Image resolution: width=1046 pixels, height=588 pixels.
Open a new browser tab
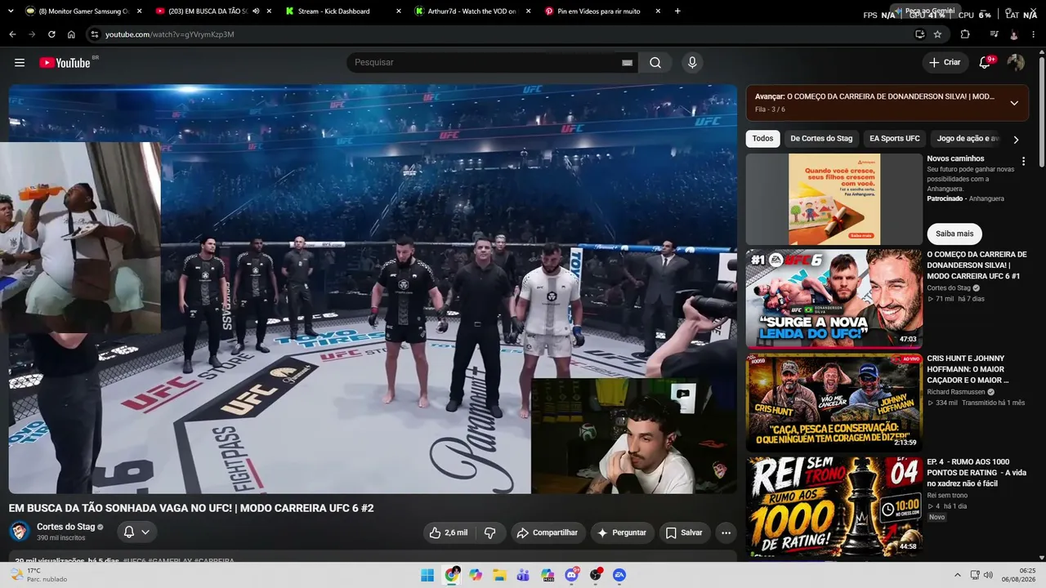677,11
